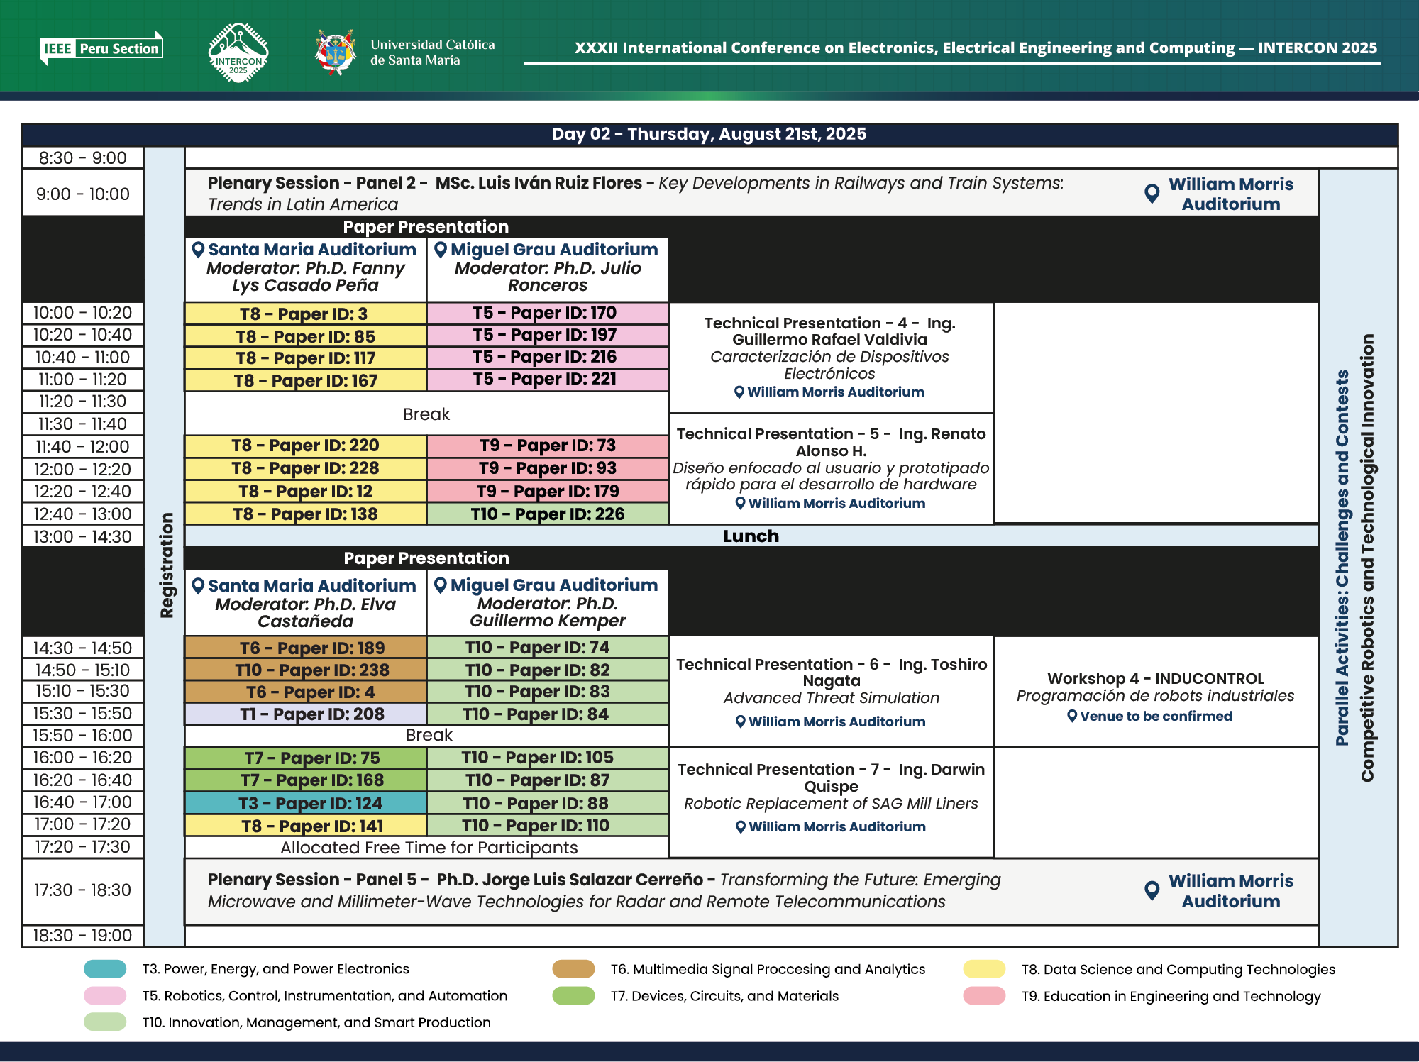Click salmon T9 Education legend swatch
1419x1062 pixels.
(985, 996)
